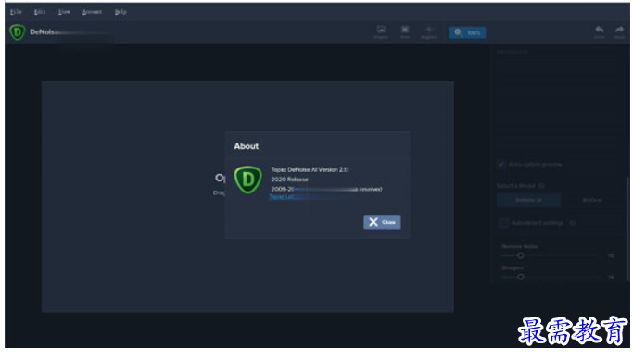This screenshot has height=360, width=633.
Task: Click the Sharpen slider handle
Action: point(521,277)
